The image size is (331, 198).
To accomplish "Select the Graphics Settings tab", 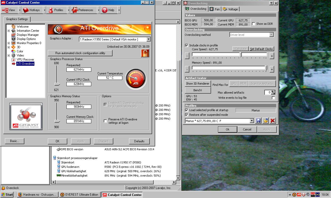I will point(17,19).
